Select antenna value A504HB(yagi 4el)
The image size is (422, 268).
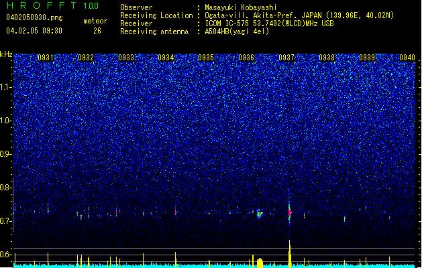(x=237, y=31)
